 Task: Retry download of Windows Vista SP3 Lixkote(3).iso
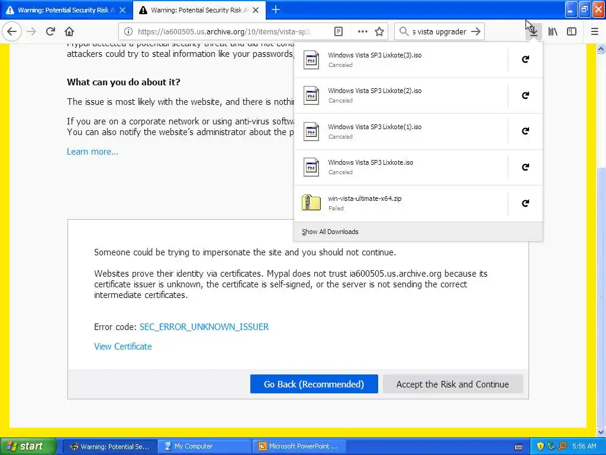point(526,59)
